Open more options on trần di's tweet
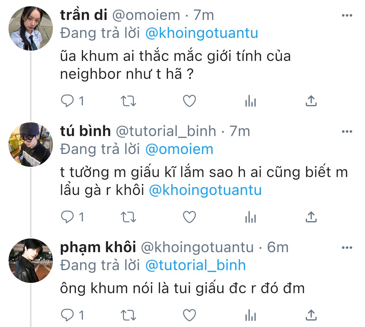 [x=347, y=16]
